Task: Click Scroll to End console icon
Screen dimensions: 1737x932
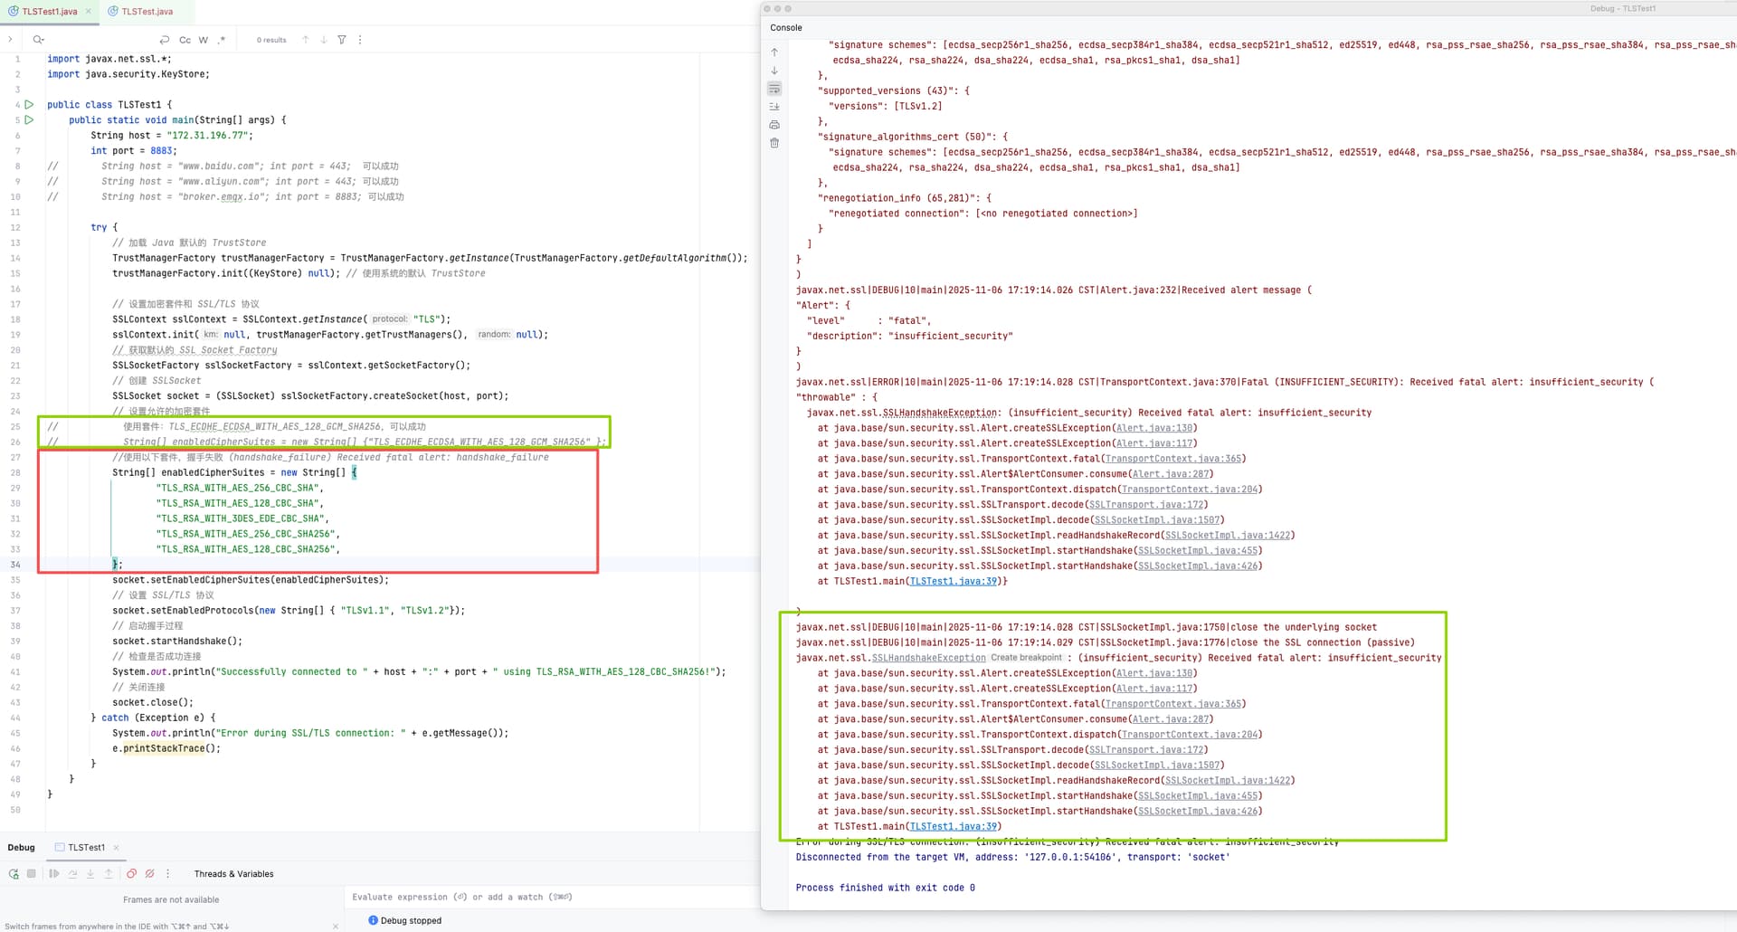Action: click(774, 107)
